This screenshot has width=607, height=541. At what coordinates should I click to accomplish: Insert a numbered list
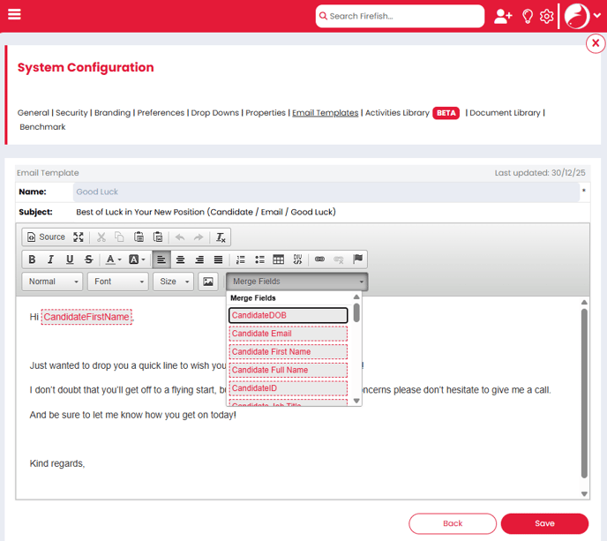point(240,259)
